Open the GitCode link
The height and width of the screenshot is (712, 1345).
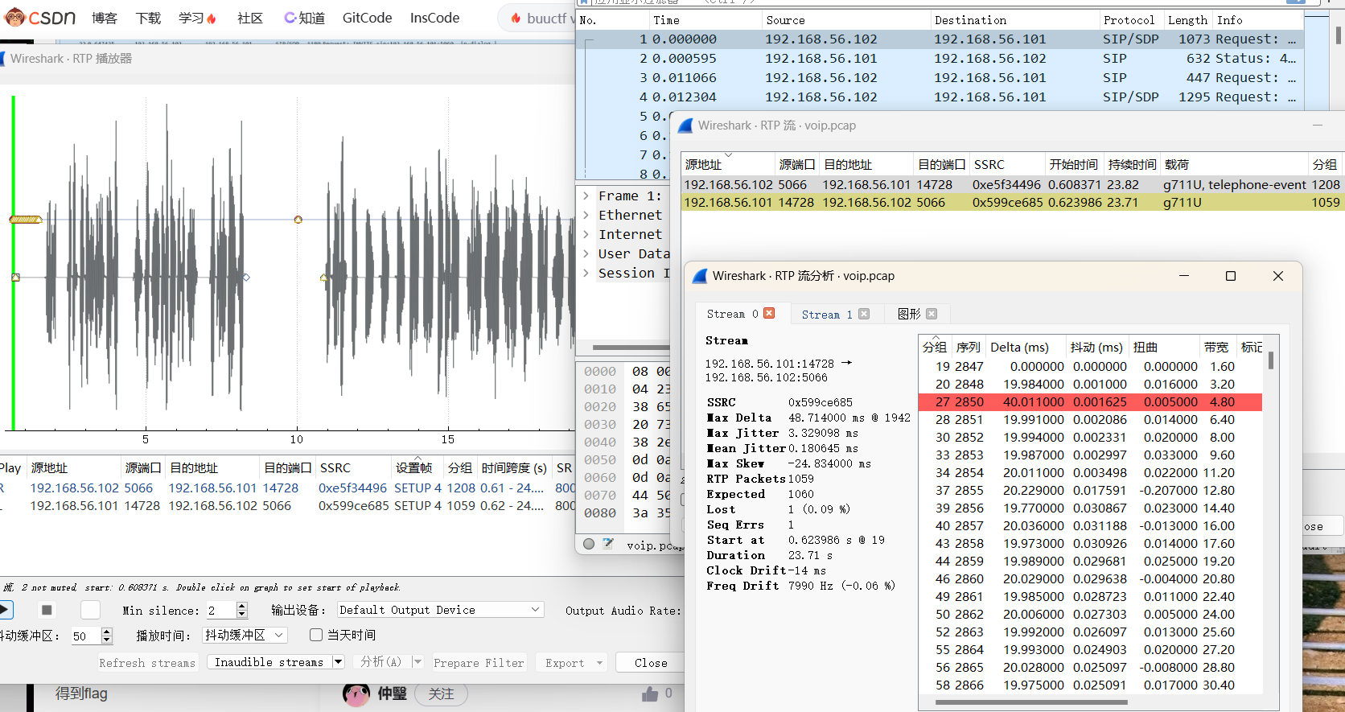pyautogui.click(x=367, y=18)
